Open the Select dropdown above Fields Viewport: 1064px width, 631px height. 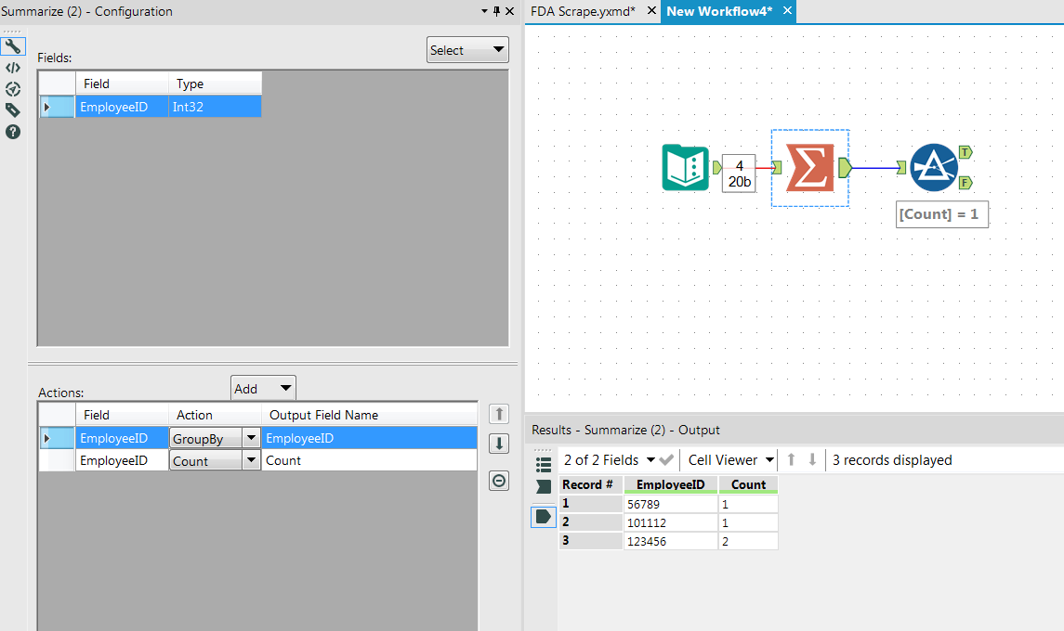[x=467, y=49]
